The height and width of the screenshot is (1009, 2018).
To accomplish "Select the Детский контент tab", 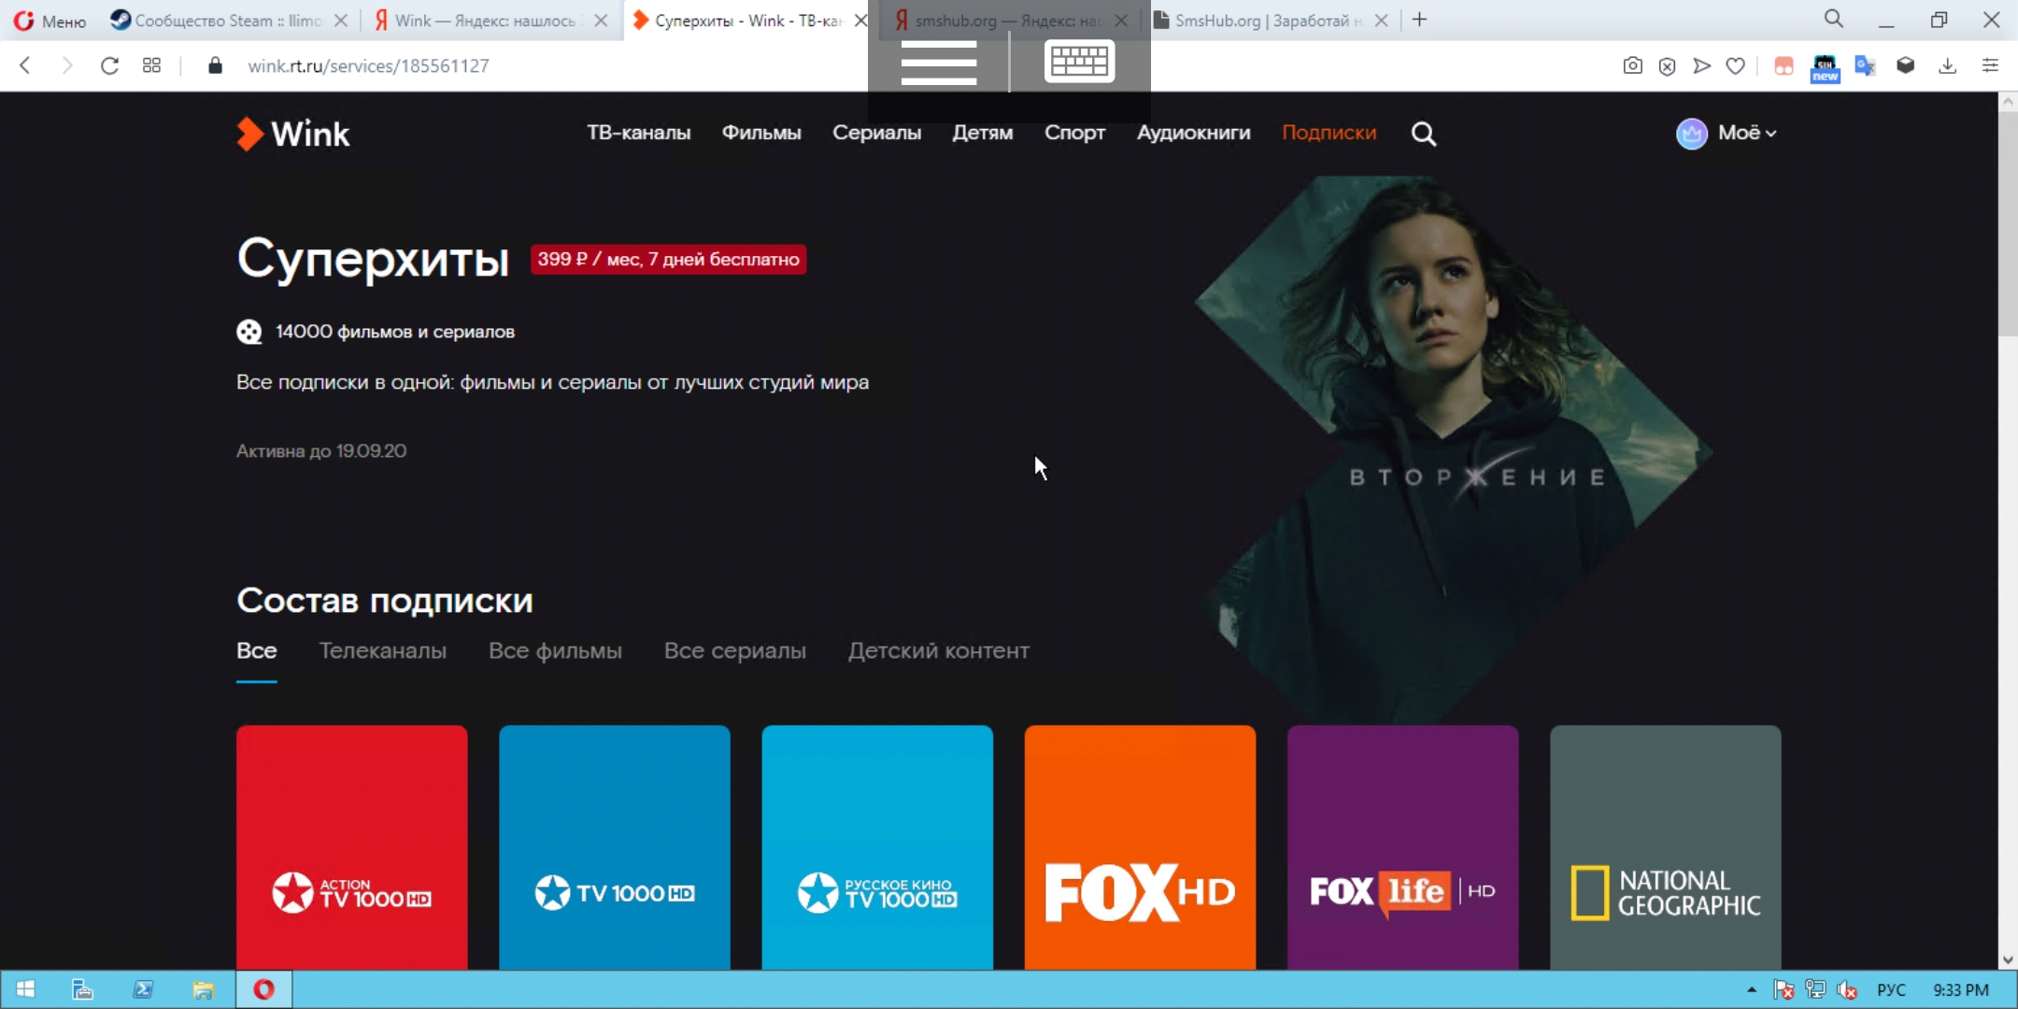I will pyautogui.click(x=938, y=650).
